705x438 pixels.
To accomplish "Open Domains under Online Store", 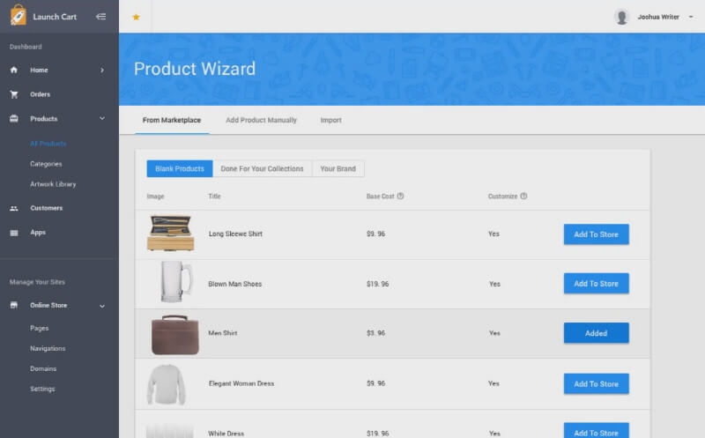I will 43,368.
